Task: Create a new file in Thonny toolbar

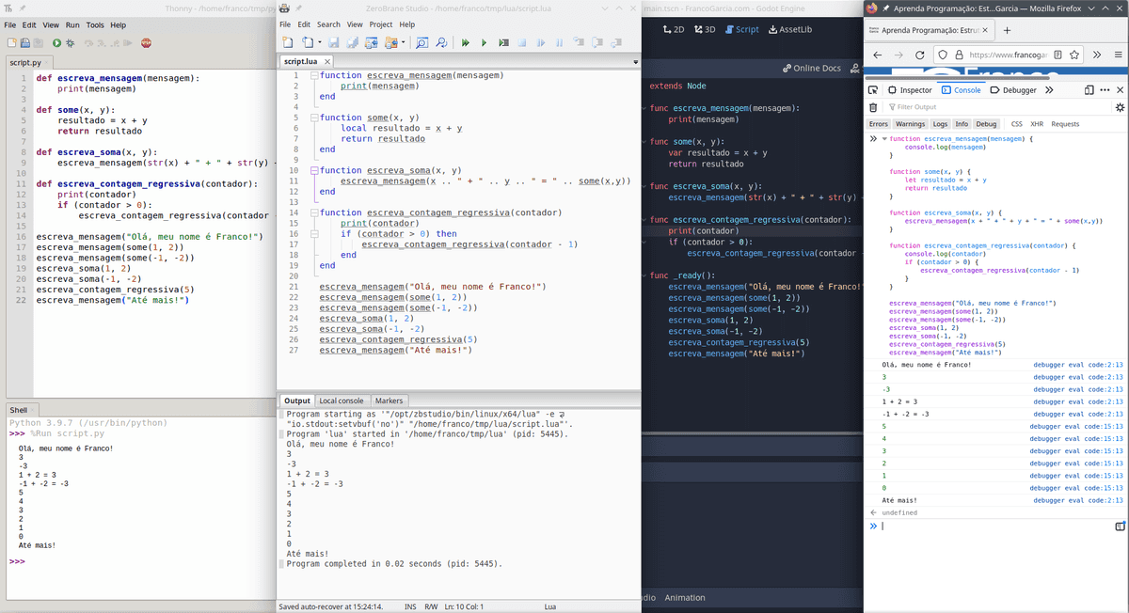Action: tap(12, 42)
